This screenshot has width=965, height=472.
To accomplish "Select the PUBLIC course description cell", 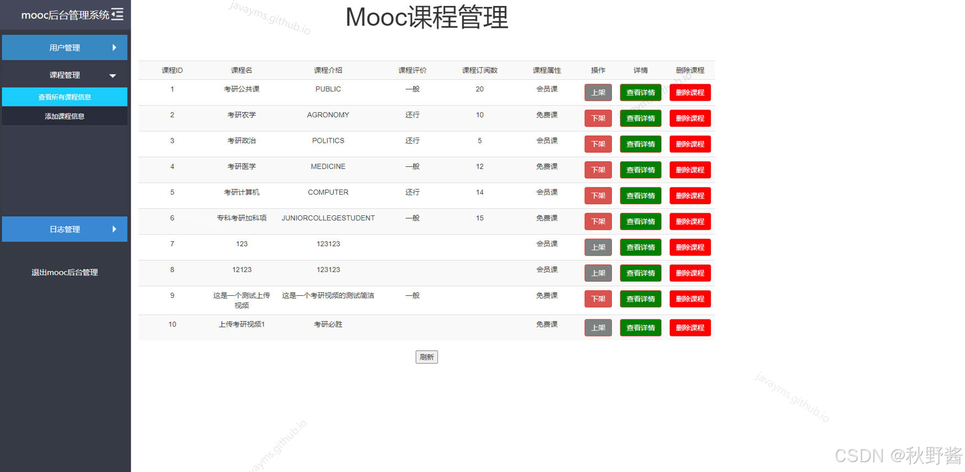I will pos(328,89).
